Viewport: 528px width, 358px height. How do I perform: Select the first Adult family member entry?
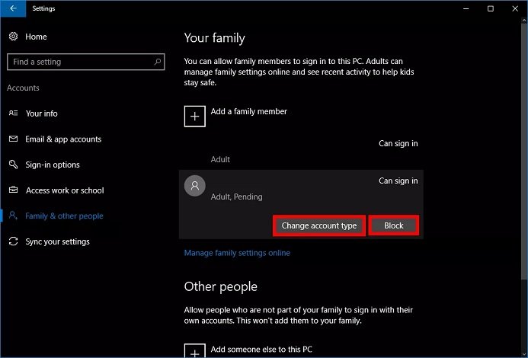click(301, 151)
